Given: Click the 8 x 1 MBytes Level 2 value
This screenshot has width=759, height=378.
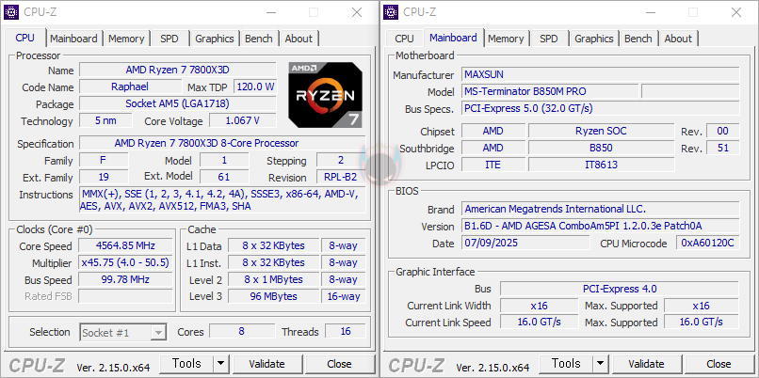Looking at the screenshot, I should (x=273, y=279).
